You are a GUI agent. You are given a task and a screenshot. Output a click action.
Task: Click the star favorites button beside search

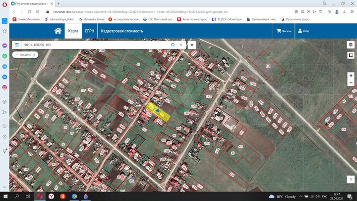point(192,45)
